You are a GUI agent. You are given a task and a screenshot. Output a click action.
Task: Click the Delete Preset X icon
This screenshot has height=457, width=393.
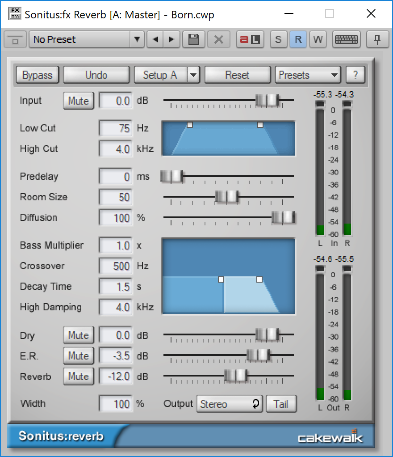218,39
